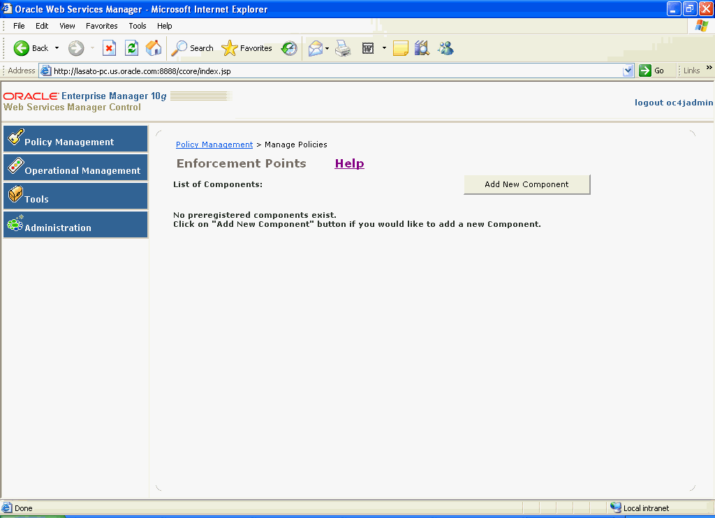This screenshot has width=715, height=518.
Task: Click the Local intranet zone icon
Action: point(616,508)
